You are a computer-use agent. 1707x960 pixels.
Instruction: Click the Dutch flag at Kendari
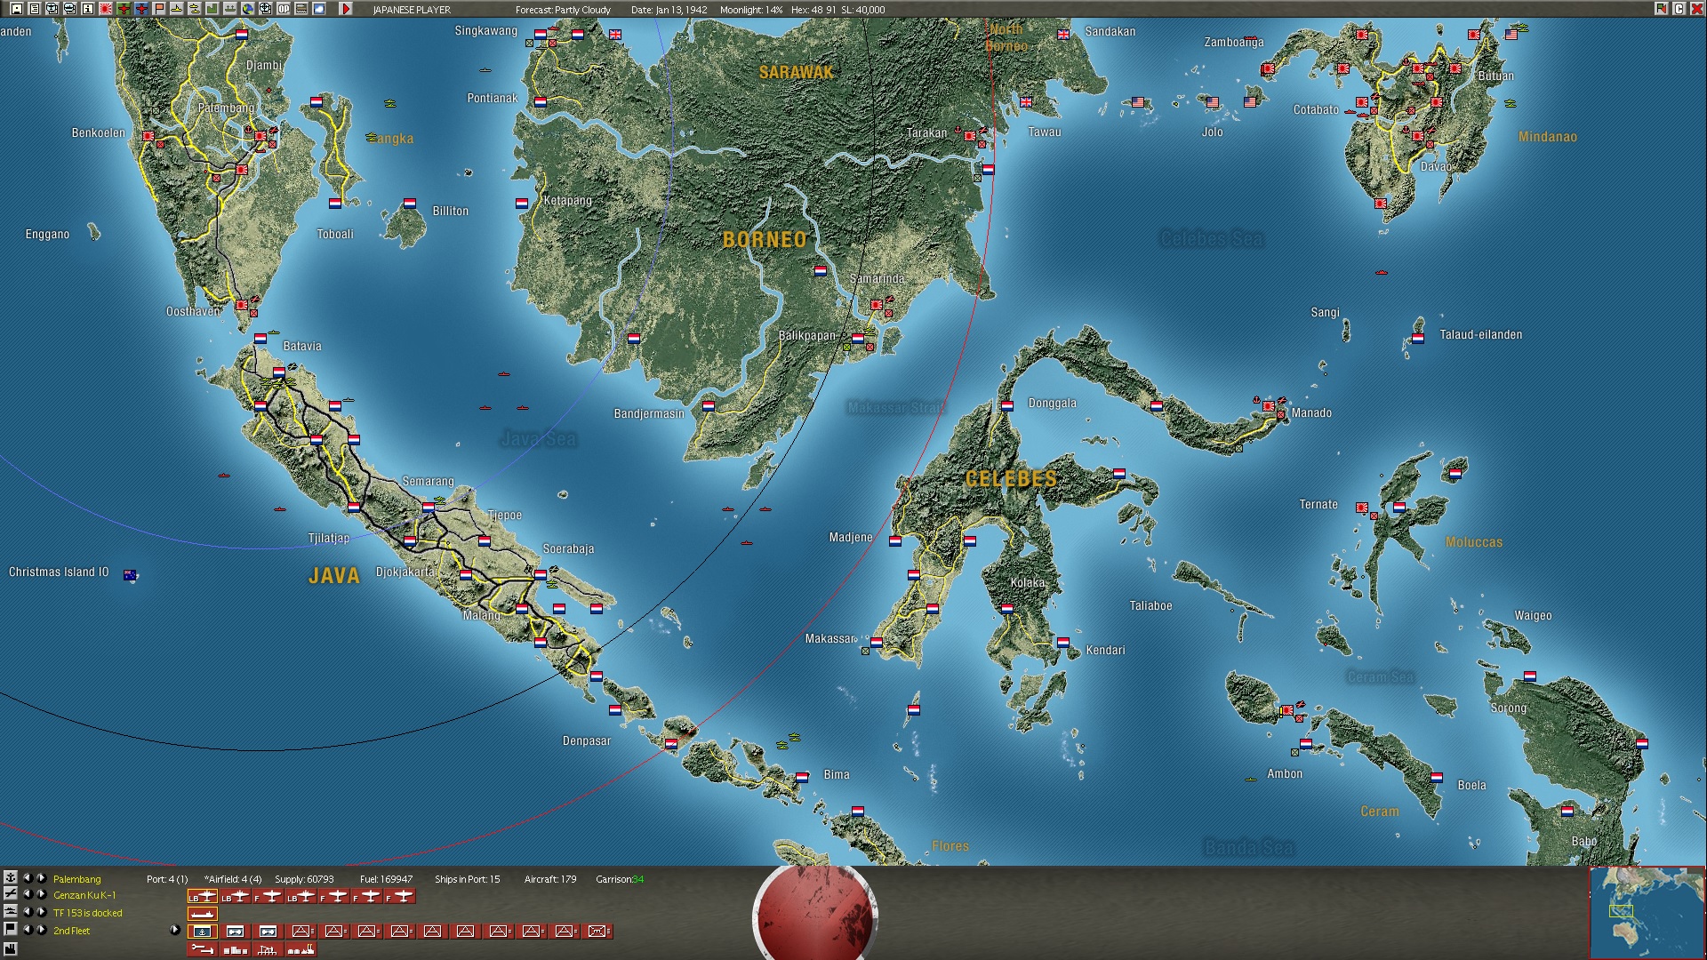1063,642
